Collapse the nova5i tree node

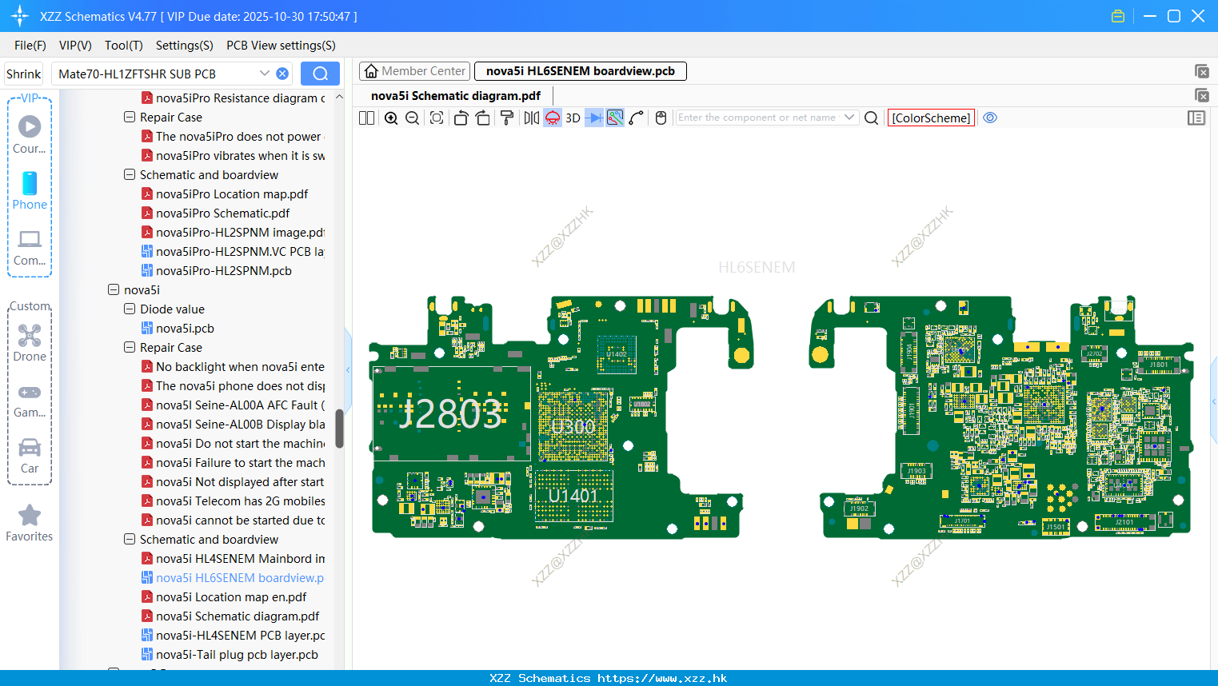pos(114,289)
